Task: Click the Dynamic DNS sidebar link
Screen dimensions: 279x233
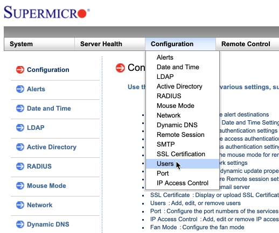Action: coord(48,224)
